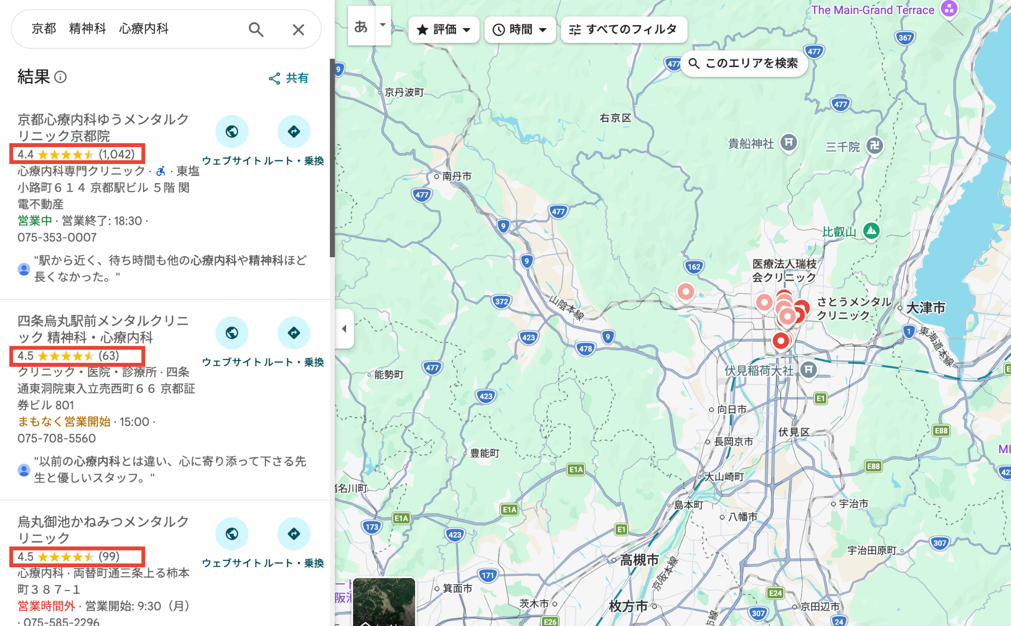Collapse the results side panel
Viewport: 1011px width, 626px height.
(345, 328)
